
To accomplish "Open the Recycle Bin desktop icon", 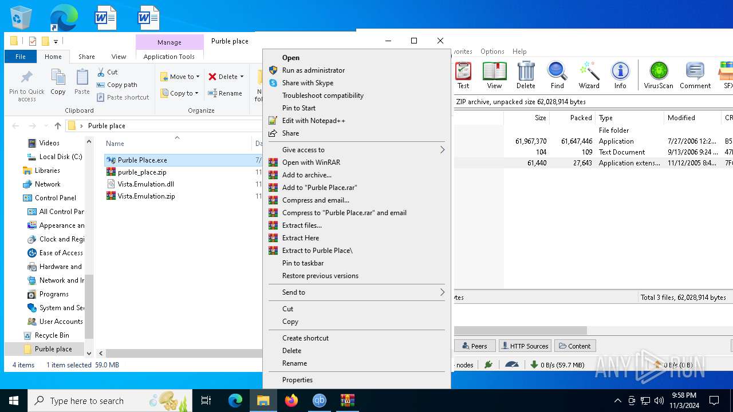I will point(21,18).
